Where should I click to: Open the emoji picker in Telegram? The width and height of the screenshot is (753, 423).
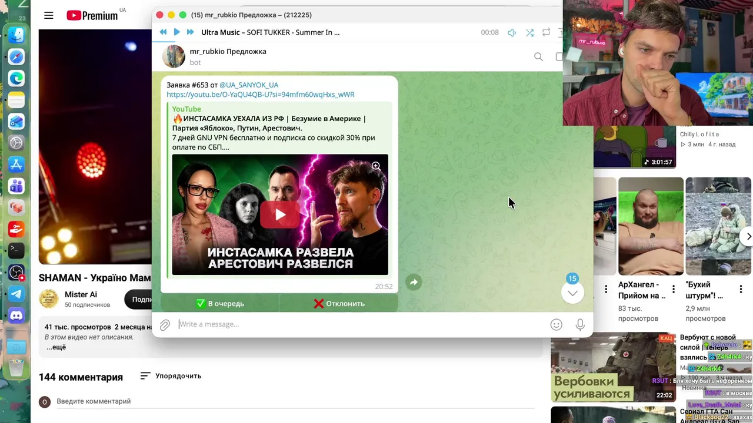[x=556, y=324]
